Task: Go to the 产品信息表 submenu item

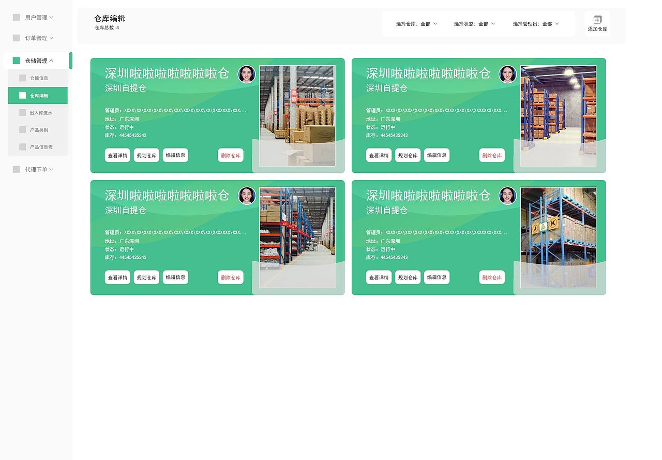Action: (x=38, y=147)
